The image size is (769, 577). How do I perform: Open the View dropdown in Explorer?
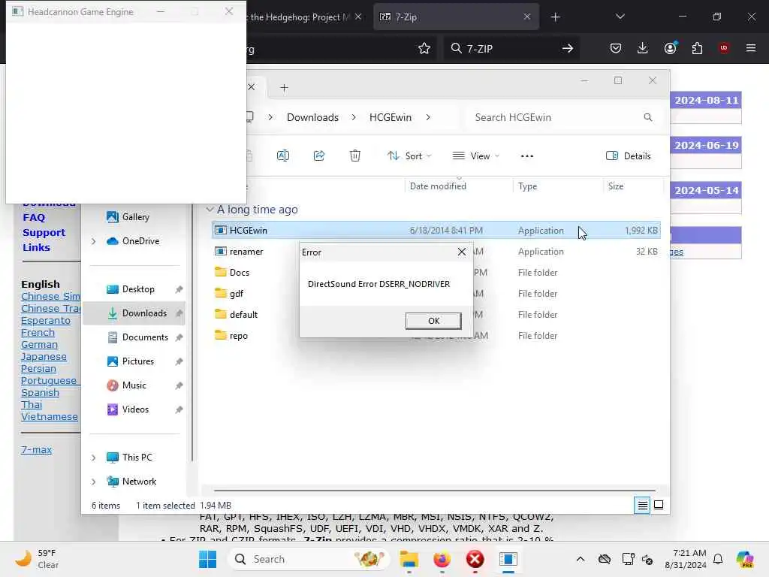tap(475, 156)
